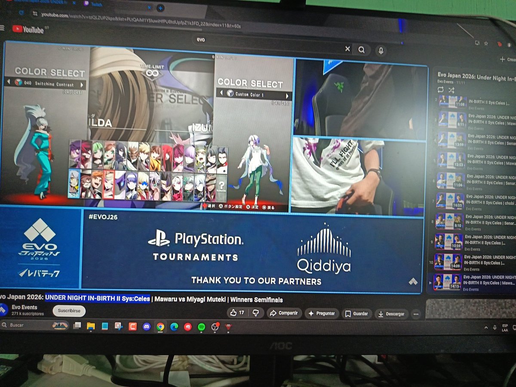Open Microsoft Edge from the taskbar

pos(174,327)
